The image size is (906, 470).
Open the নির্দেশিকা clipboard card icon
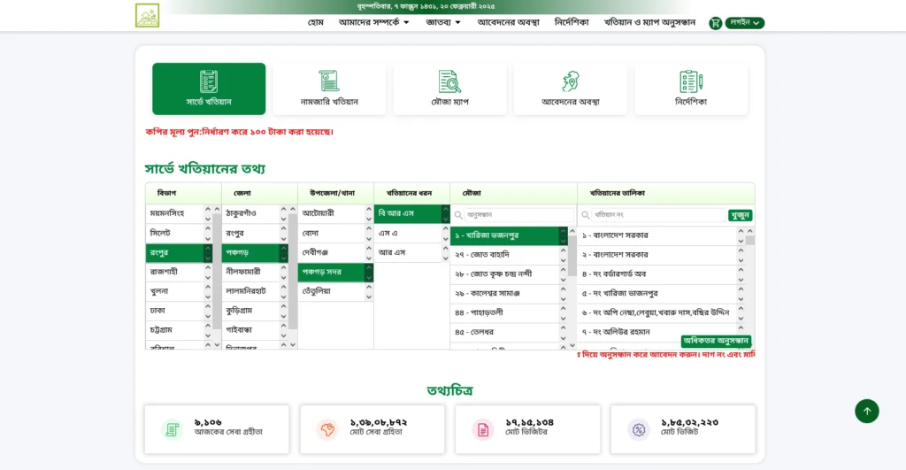(x=691, y=81)
